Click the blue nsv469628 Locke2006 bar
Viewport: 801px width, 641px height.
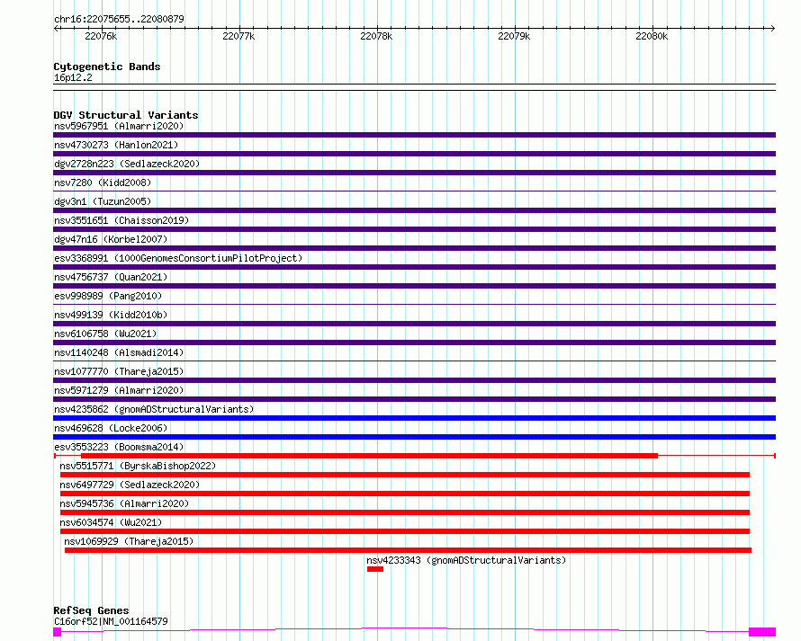[x=414, y=437]
